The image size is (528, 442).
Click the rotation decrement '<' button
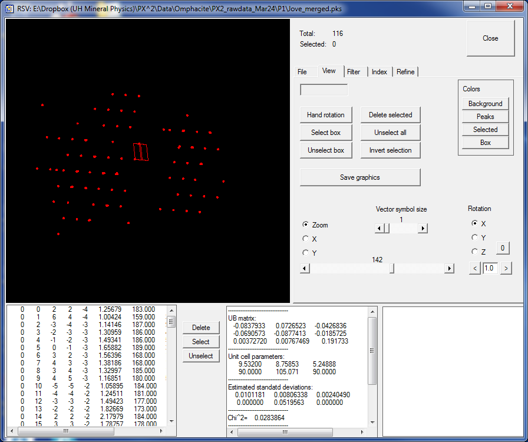475,269
